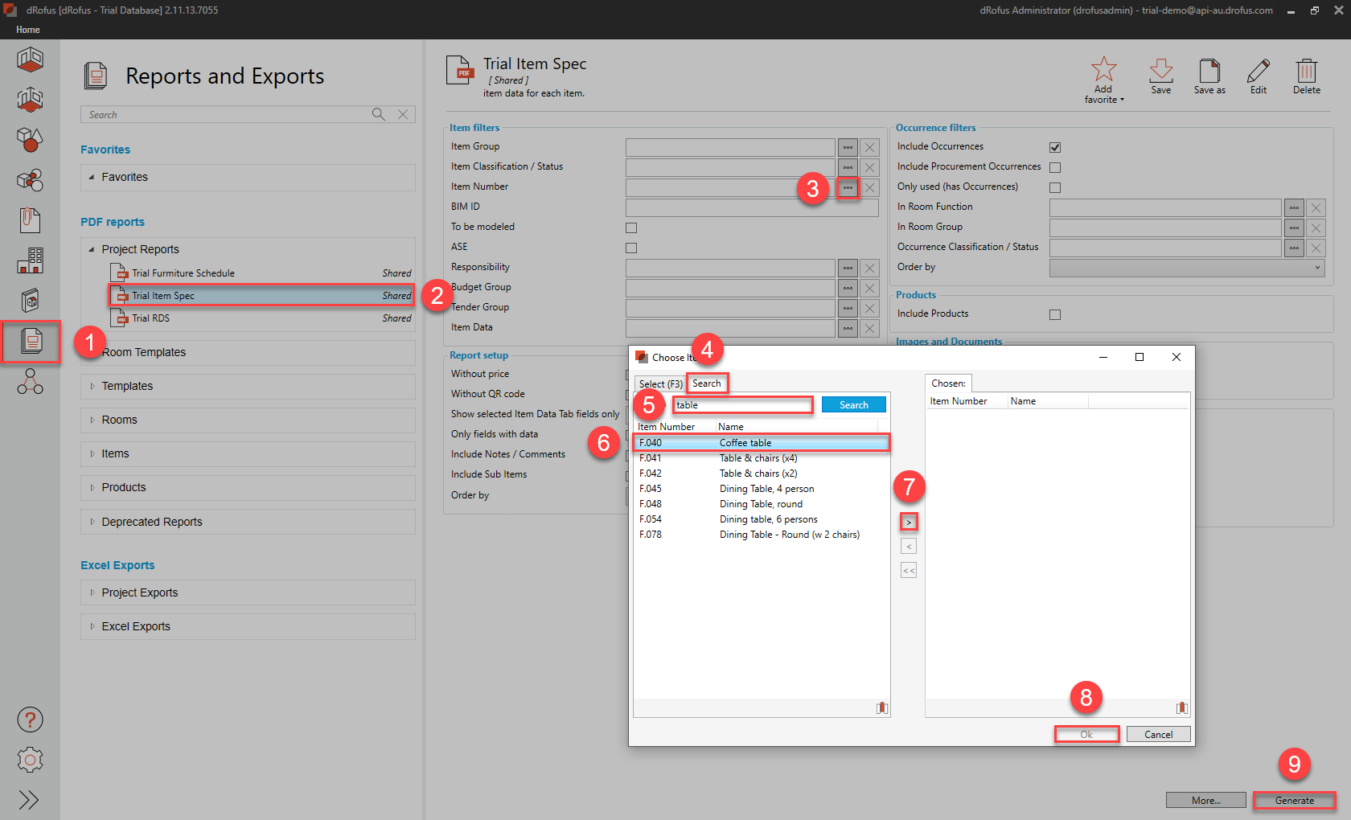Open the occurrence Order by dropdown
1351x820 pixels.
1186,268
